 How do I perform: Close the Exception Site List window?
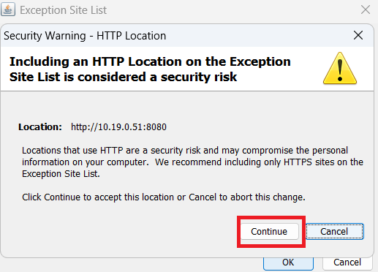point(366,10)
